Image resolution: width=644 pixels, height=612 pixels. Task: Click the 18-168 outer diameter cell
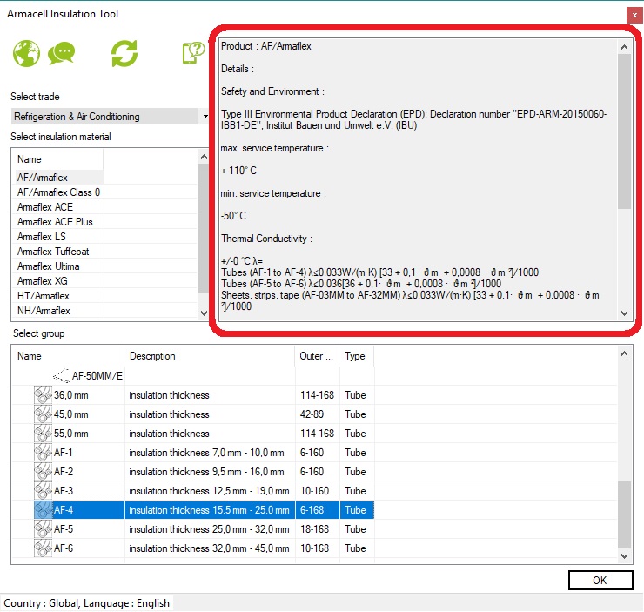pyautogui.click(x=315, y=529)
